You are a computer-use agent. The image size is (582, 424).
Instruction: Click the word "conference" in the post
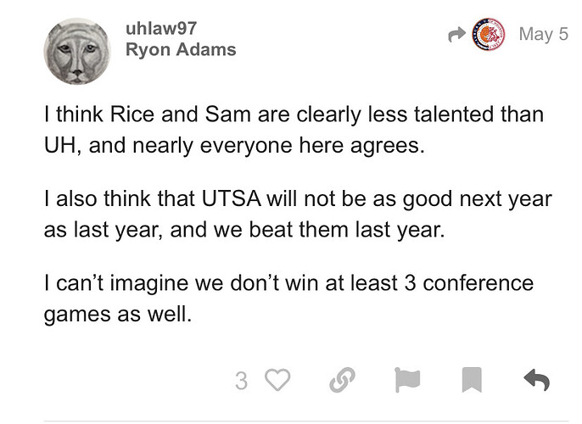[x=478, y=283]
